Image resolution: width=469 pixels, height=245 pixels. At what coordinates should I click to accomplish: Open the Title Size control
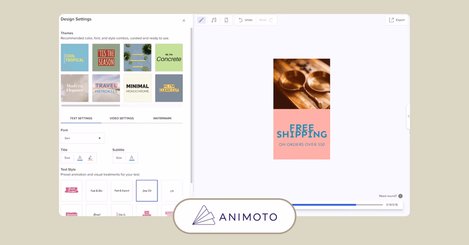coord(67,158)
